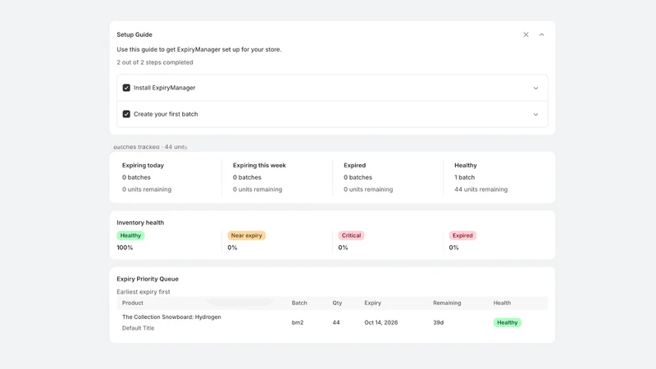Click the Earliest expiry first subtitle
The image size is (656, 369).
(143, 292)
